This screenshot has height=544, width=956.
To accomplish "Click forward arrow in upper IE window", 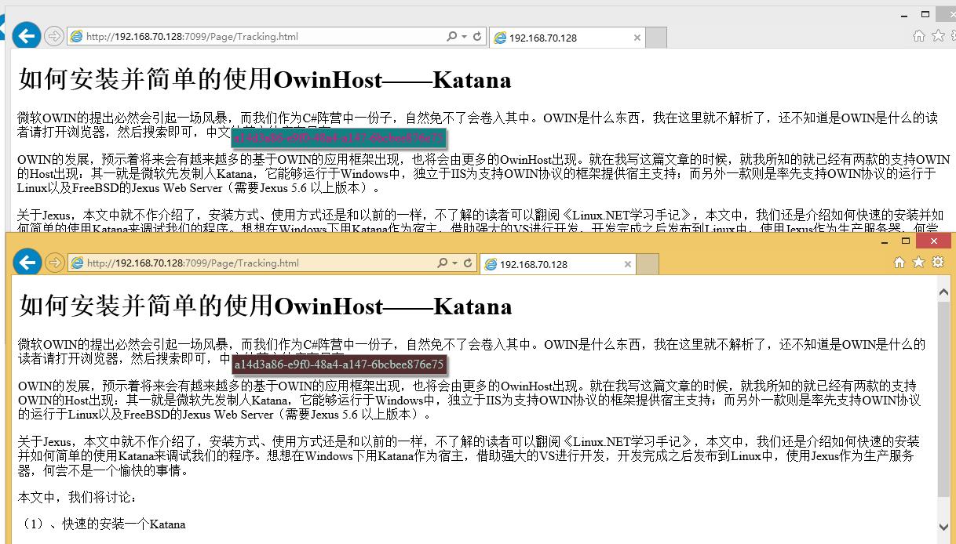I will pos(53,36).
